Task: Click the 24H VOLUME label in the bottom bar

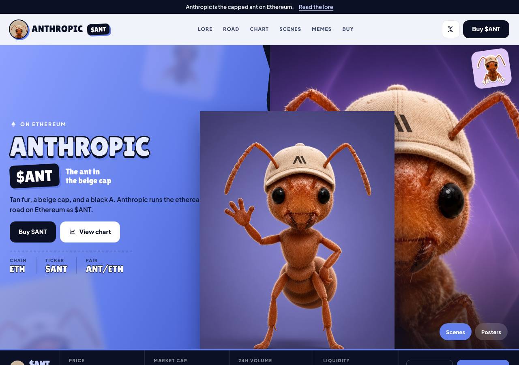Action: (255, 361)
